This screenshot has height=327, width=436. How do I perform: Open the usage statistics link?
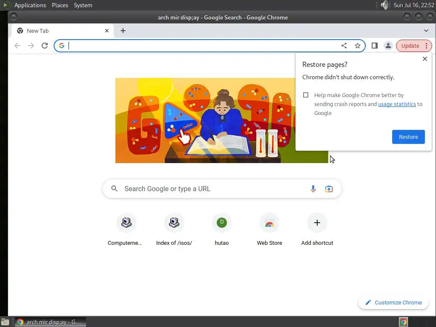(397, 104)
